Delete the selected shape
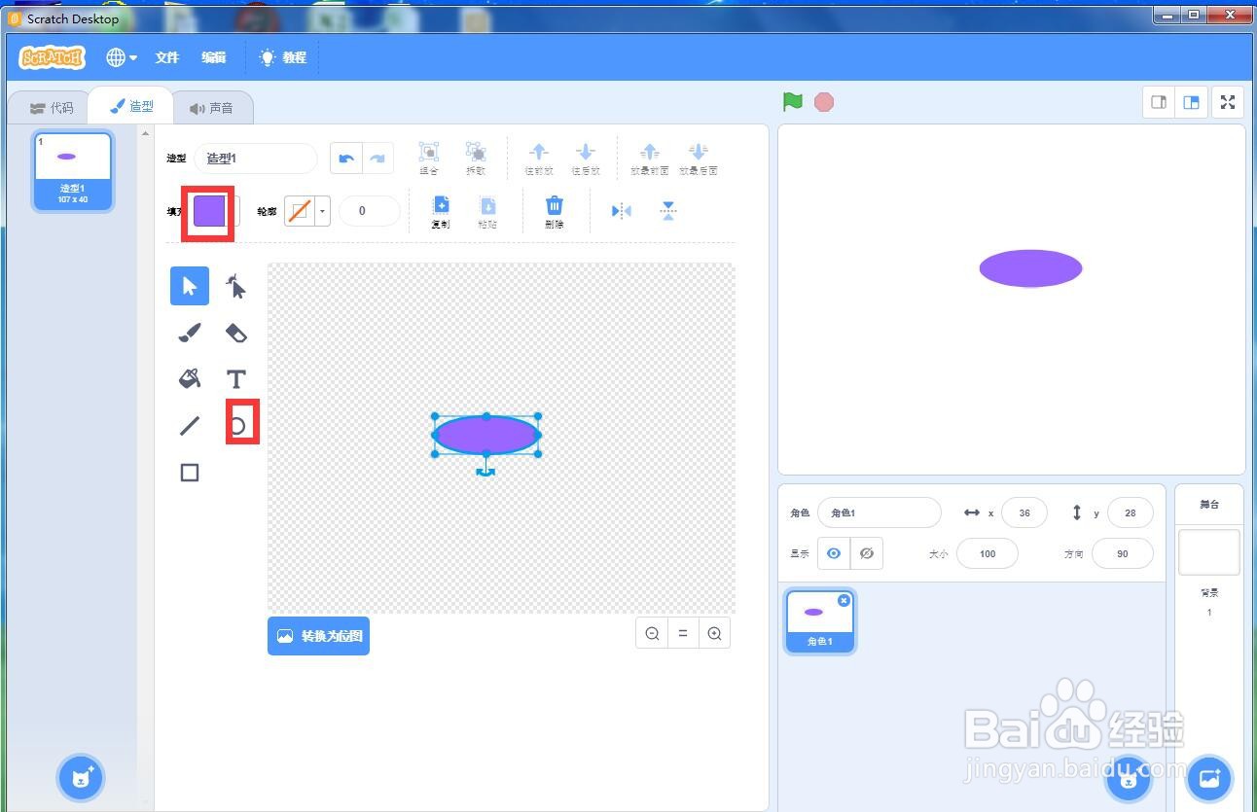 point(555,211)
